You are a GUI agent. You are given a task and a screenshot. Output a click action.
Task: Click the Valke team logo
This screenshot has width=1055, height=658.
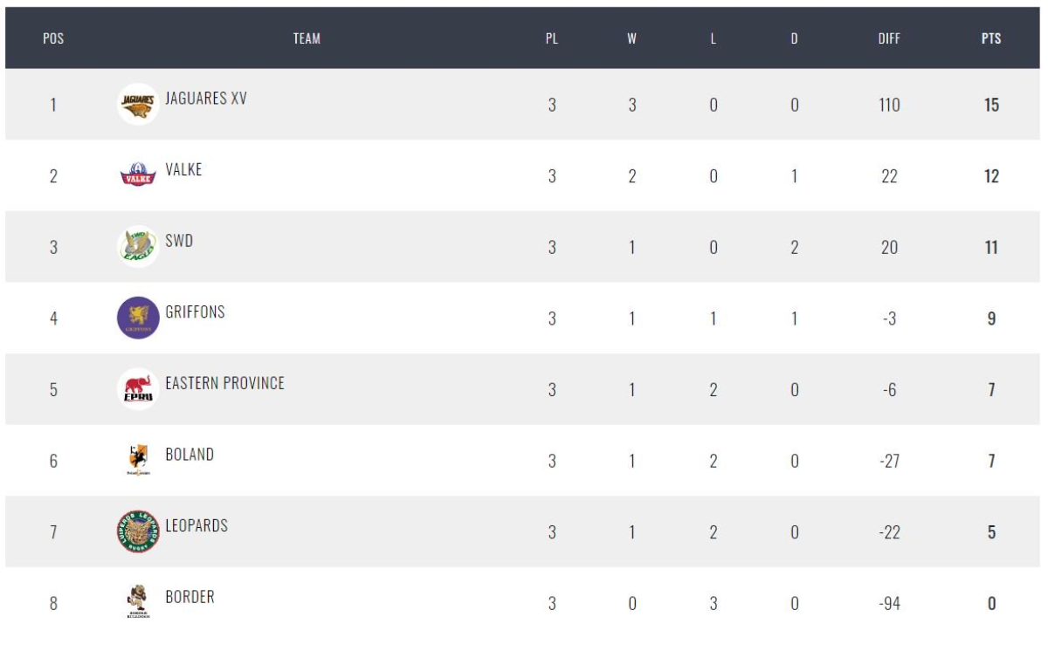(x=138, y=175)
